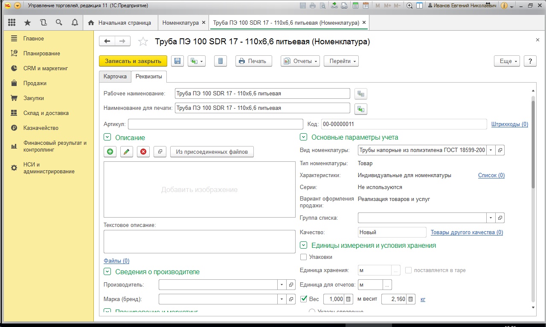This screenshot has height=327, width=546.
Task: Click the red delete image icon
Action: pyautogui.click(x=143, y=152)
